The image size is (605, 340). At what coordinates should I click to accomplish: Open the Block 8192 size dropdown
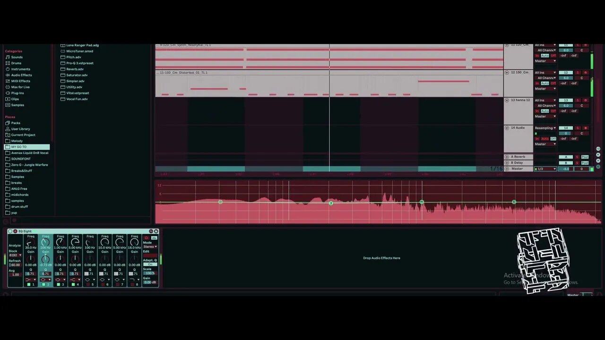15,255
